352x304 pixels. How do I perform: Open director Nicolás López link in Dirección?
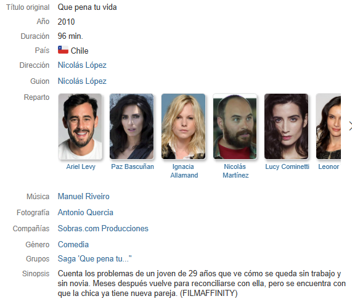[82, 65]
